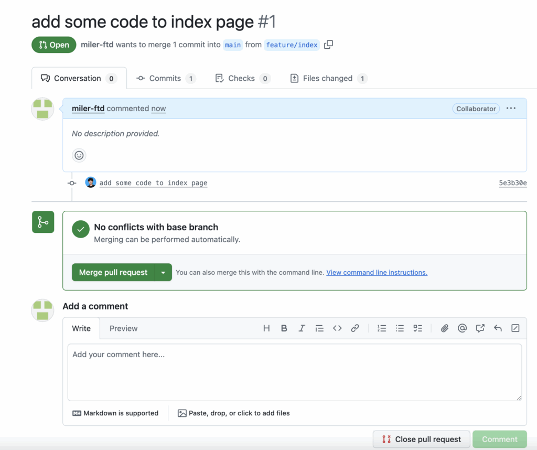Viewport: 537px width, 450px height.
Task: Apply bold formatting in comment toolbar
Action: [284, 328]
